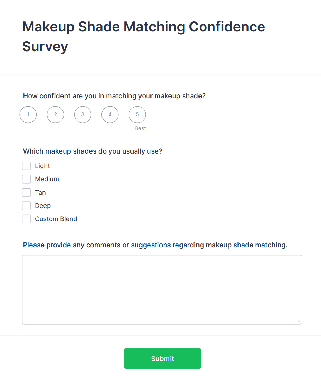This screenshot has height=386, width=321.
Task: Click the 'Tan' option label text
Action: (40, 193)
